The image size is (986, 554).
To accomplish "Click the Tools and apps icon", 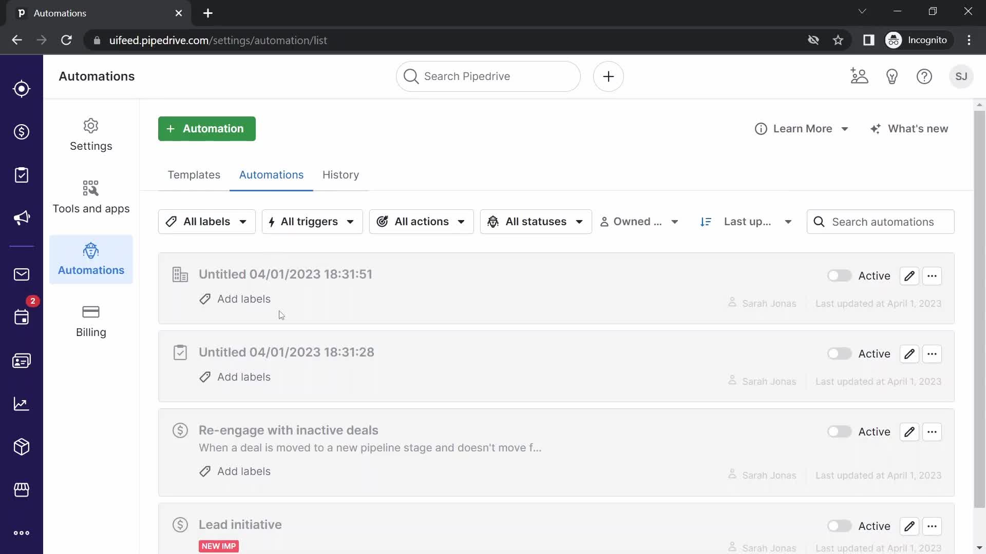I will [90, 187].
